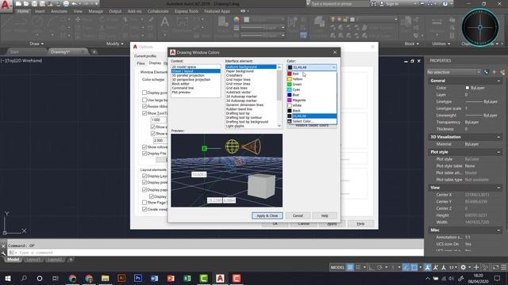Open PowerPoint from the Windows taskbar
The height and width of the screenshot is (285, 508).
click(171, 278)
